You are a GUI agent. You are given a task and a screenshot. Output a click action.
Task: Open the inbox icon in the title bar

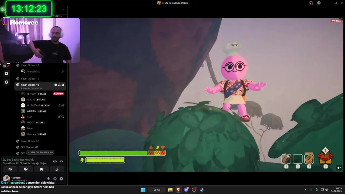coord(311,3)
